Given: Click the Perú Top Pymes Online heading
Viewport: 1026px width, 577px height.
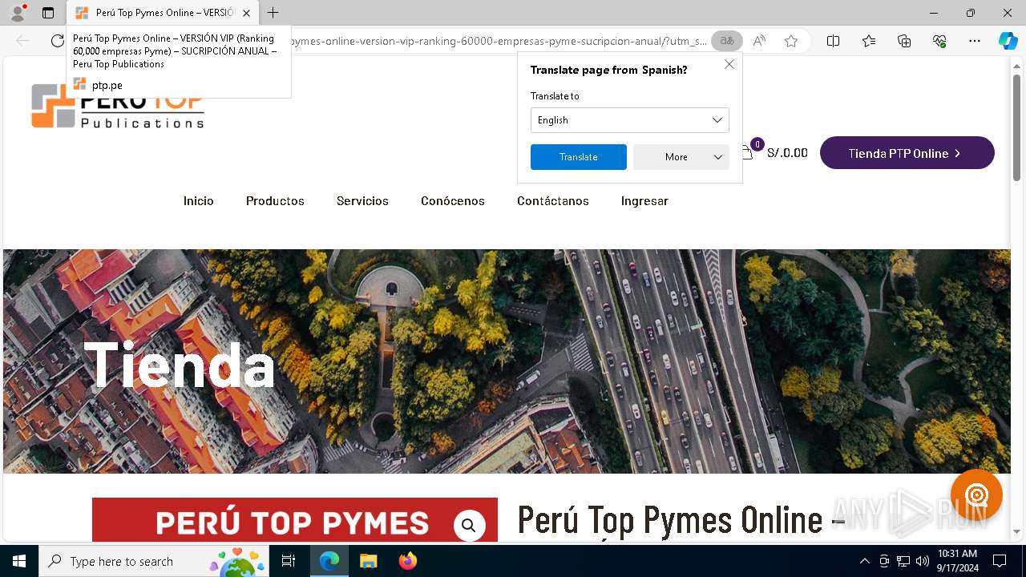Looking at the screenshot, I should (681, 520).
